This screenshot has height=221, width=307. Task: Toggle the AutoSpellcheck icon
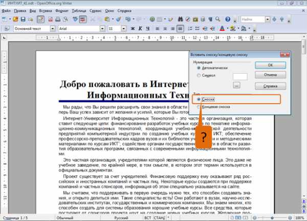pos(83,19)
